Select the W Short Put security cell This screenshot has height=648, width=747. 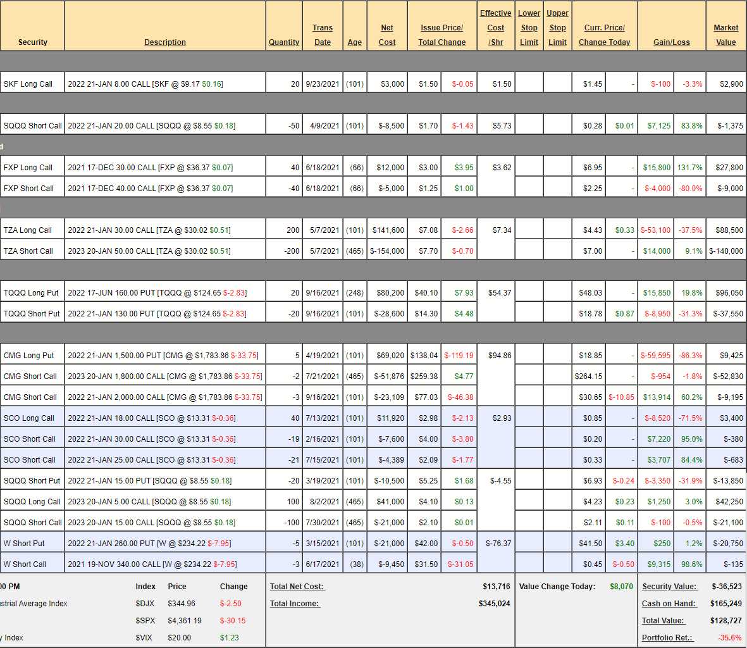(x=24, y=544)
